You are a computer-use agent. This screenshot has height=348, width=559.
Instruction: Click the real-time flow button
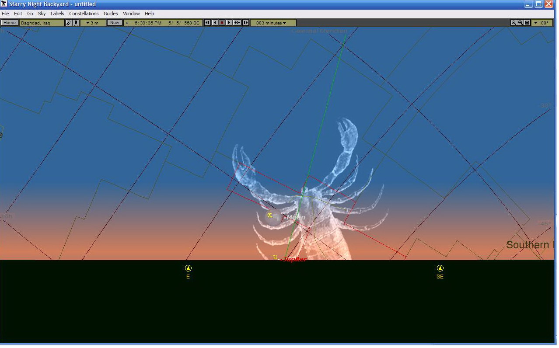pos(237,23)
